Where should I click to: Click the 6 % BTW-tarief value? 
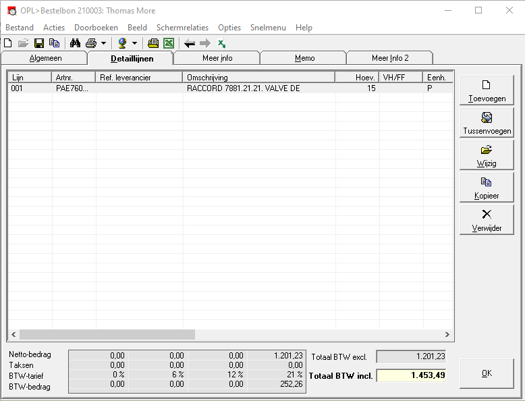[x=177, y=375]
